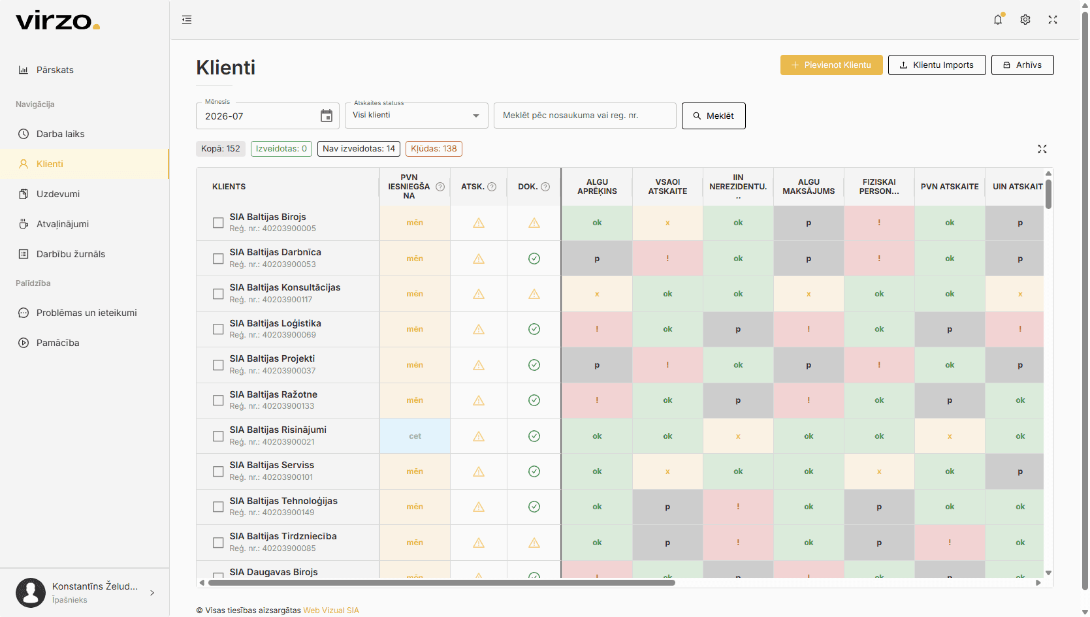1090x617 pixels.
Task: Tick the SIA Baltijas Serviss checkbox
Action: click(x=218, y=471)
